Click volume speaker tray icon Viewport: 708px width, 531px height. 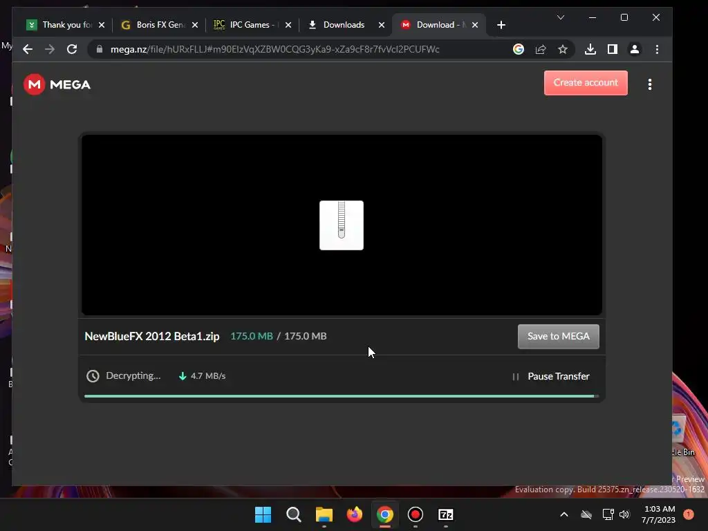tap(624, 514)
